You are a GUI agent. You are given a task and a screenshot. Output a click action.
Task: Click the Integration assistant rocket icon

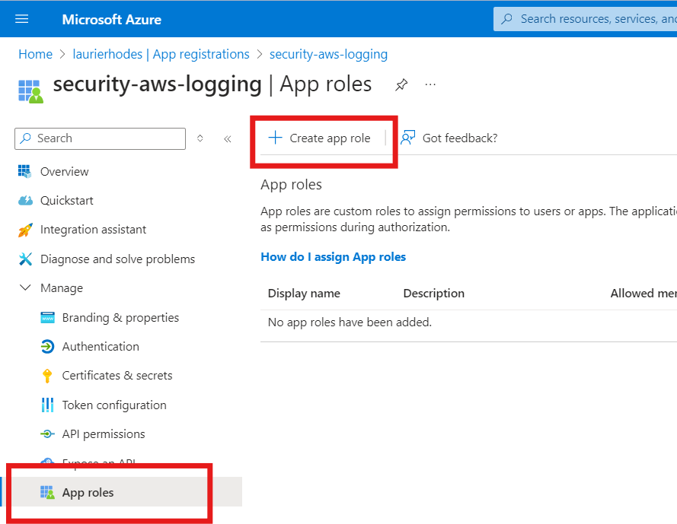coord(25,230)
